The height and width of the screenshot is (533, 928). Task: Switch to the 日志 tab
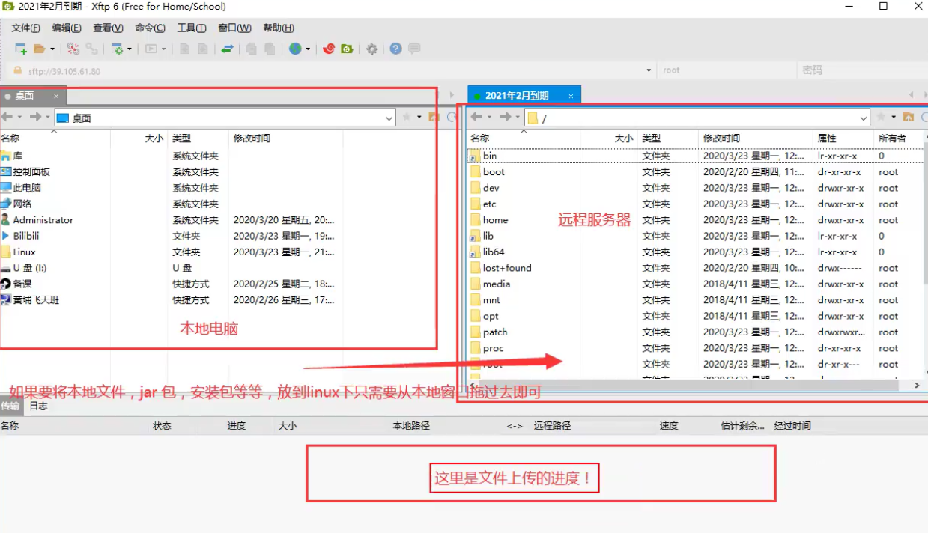click(37, 406)
